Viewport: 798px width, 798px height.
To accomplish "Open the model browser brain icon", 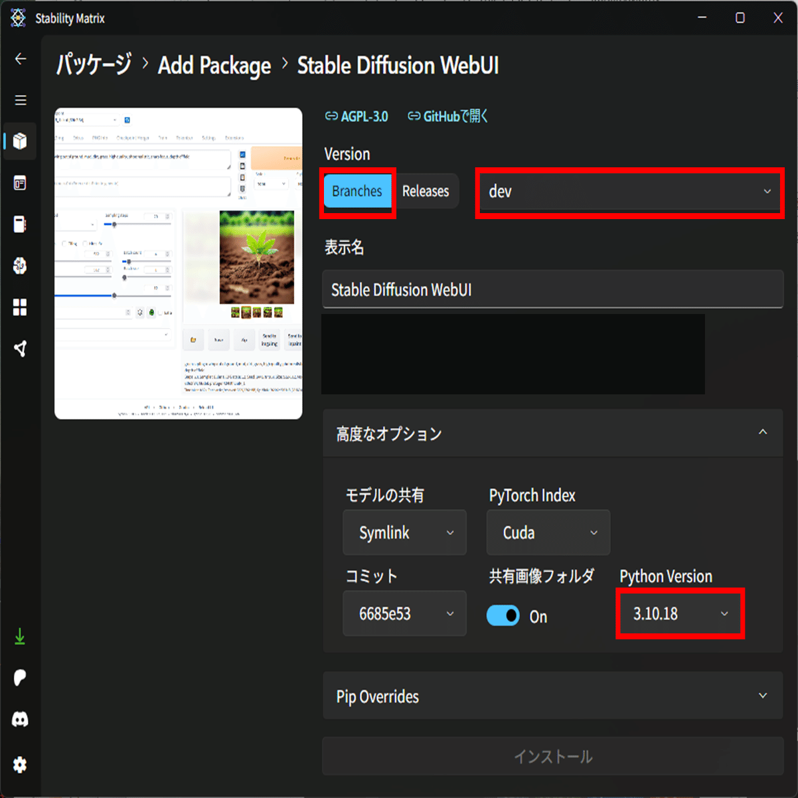I will pyautogui.click(x=21, y=266).
